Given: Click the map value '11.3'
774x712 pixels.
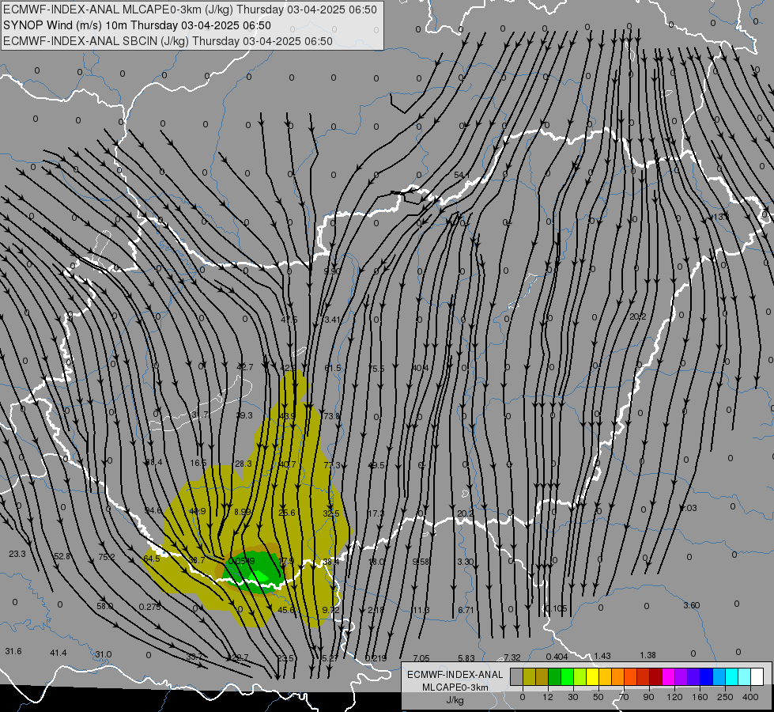Looking at the screenshot, I should tap(421, 610).
